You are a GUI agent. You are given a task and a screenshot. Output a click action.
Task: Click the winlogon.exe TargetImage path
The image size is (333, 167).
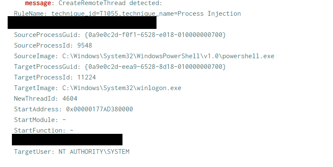coord(122,88)
